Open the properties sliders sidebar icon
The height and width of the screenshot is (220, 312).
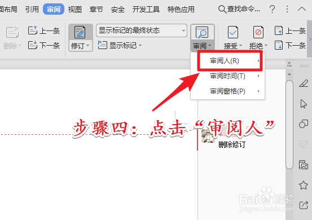[304, 144]
